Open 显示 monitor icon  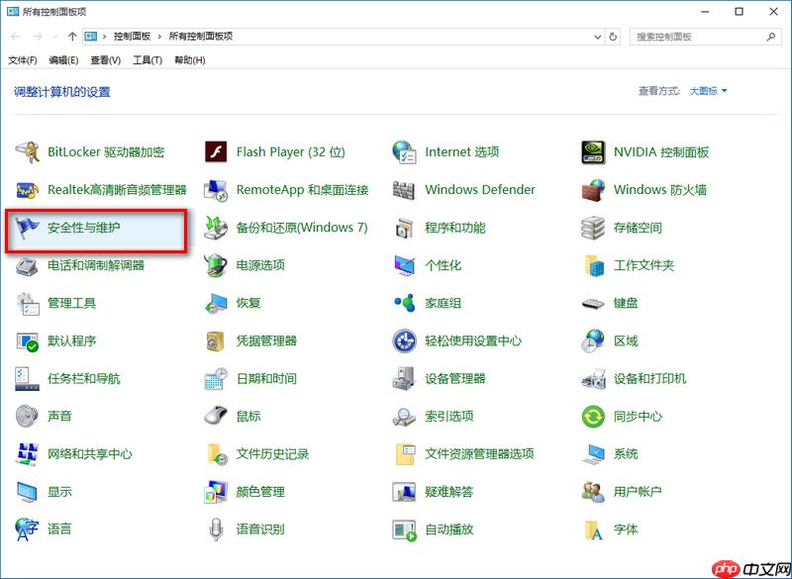[x=27, y=492]
